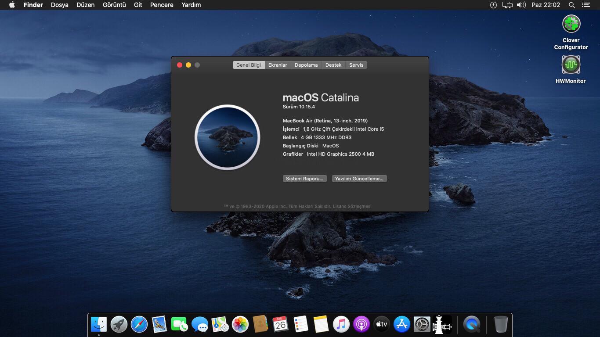Click the Yazılım Güncelleme button
This screenshot has width=600, height=337.
point(359,179)
